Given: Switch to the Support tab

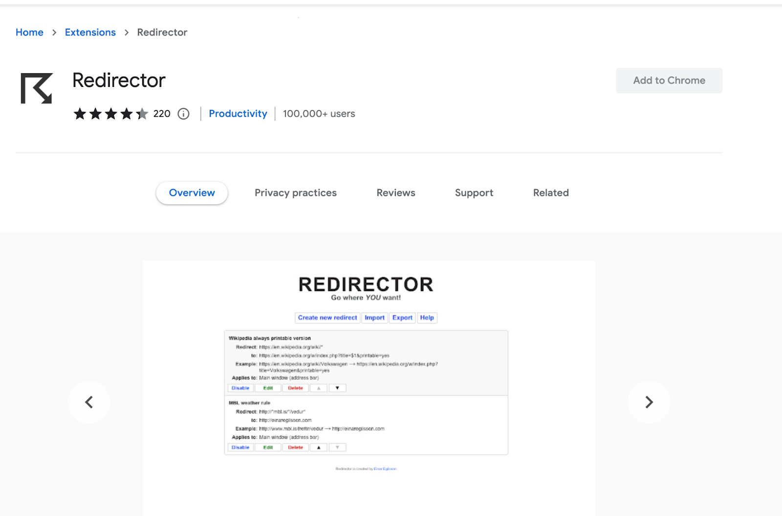Looking at the screenshot, I should coord(474,193).
